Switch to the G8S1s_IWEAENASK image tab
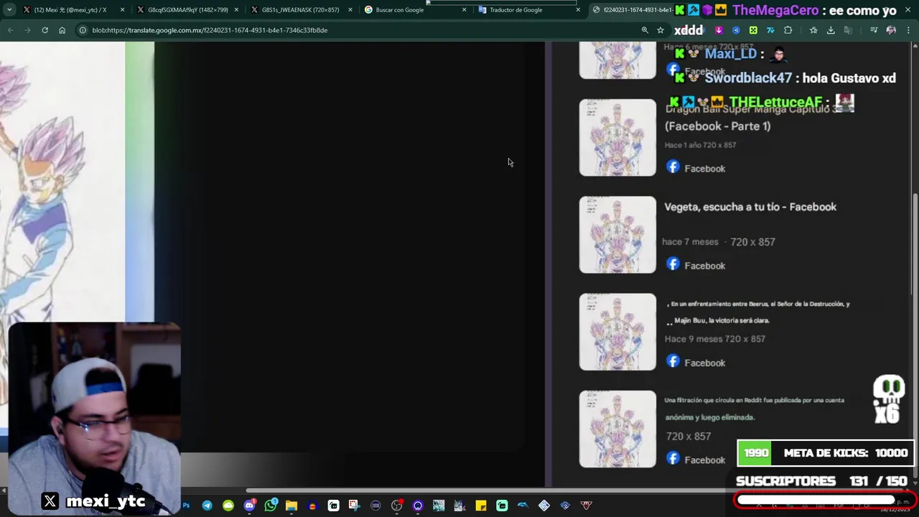Image resolution: width=919 pixels, height=517 pixels. 300,10
